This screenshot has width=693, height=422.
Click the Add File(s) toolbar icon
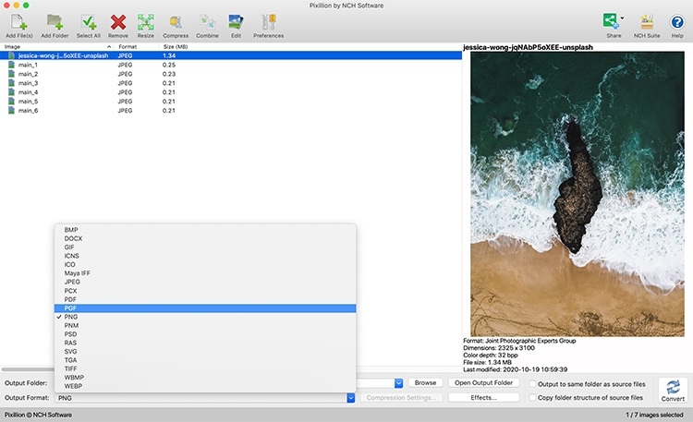(17, 21)
